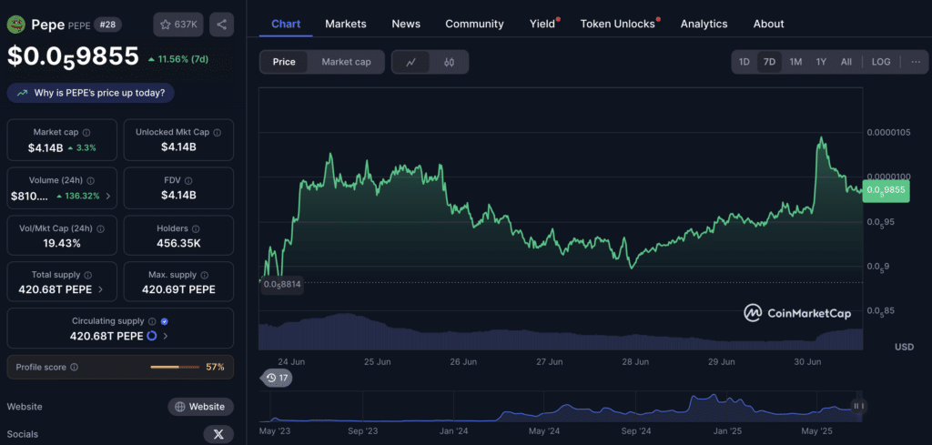Click the history events badge showing 17
The width and height of the screenshot is (932, 445).
pos(277,378)
